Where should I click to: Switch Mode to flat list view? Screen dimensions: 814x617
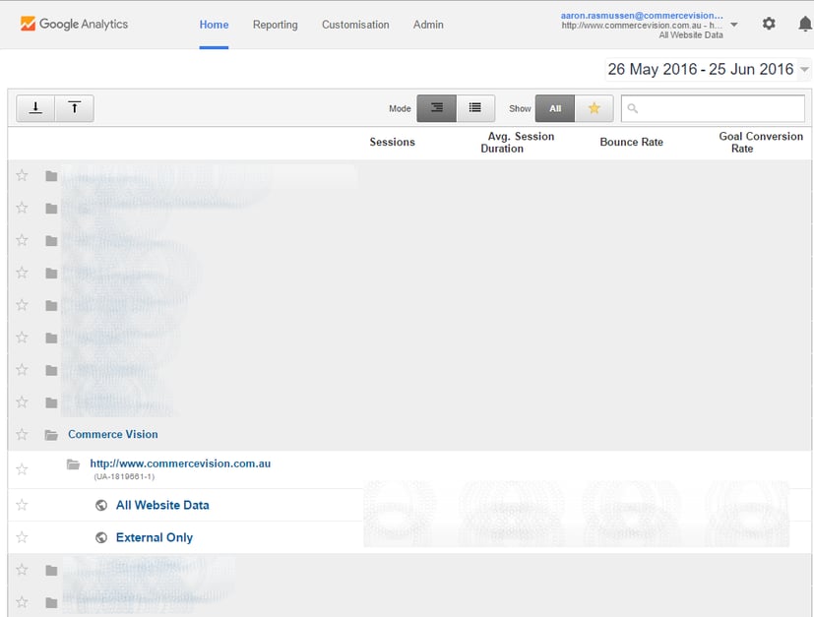click(475, 108)
